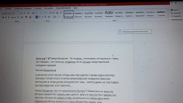Increase the paragraph indent
Image resolution: width=183 pixels, height=103 pixels.
[53, 13]
